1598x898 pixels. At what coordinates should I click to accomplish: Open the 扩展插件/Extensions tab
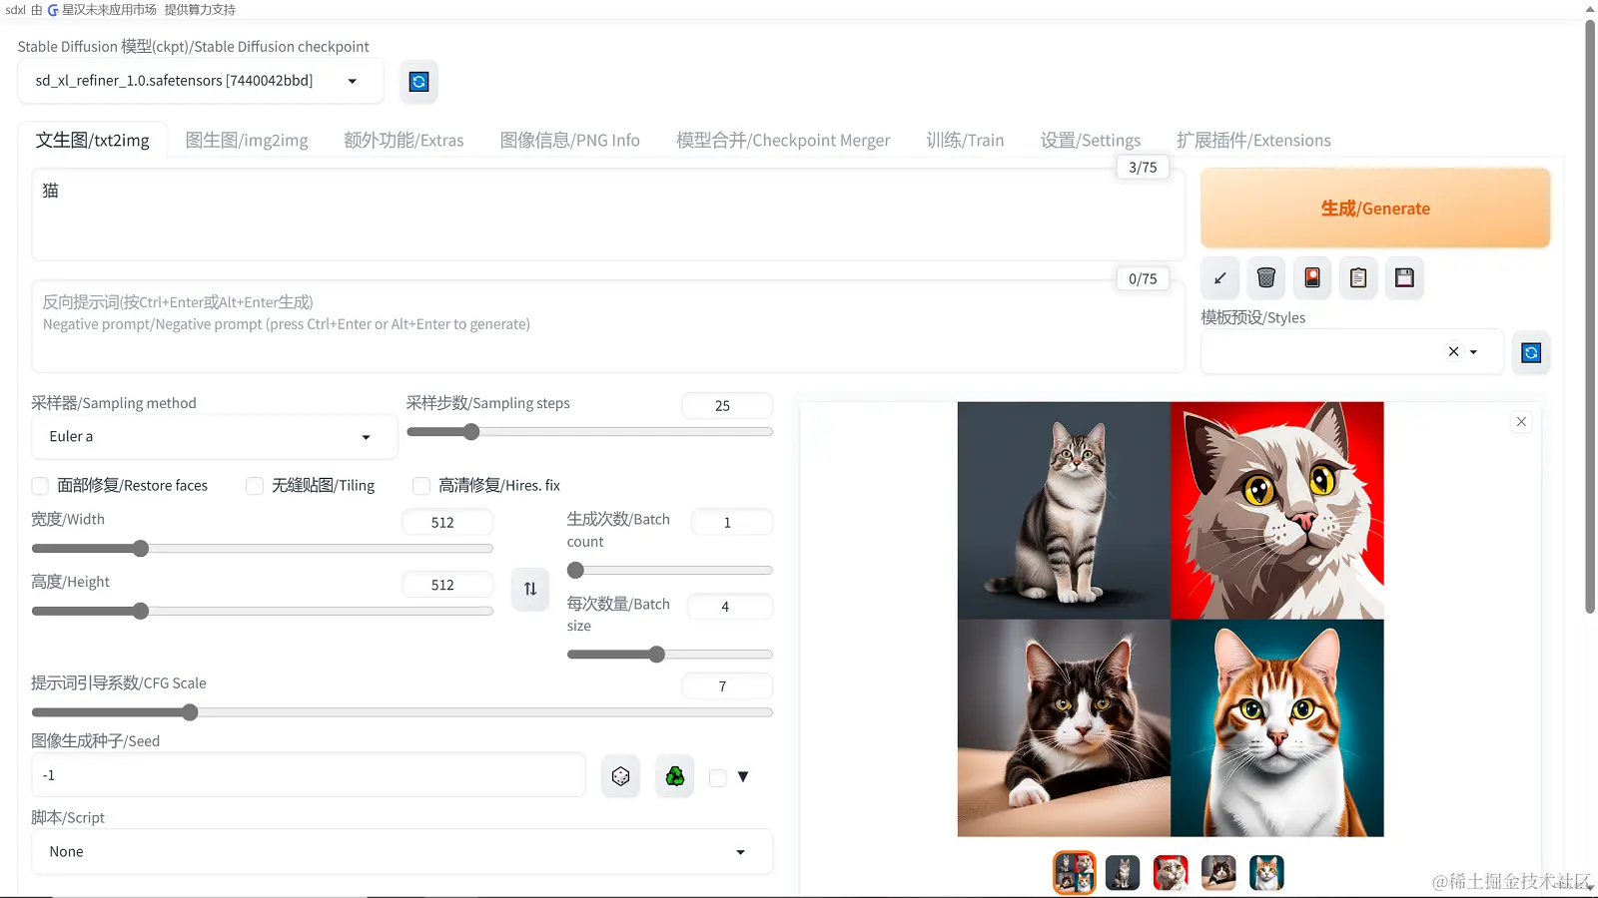(x=1253, y=140)
